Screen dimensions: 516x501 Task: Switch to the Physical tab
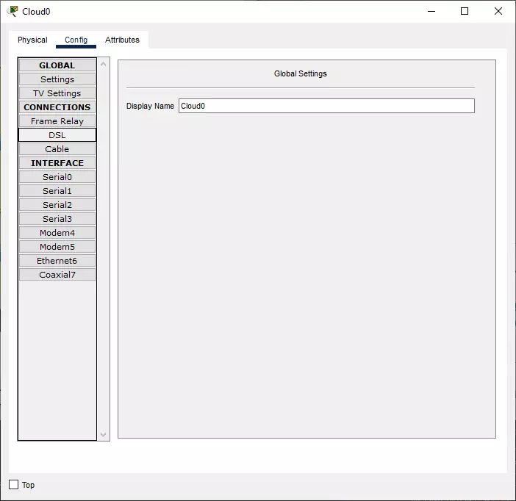[32, 40]
